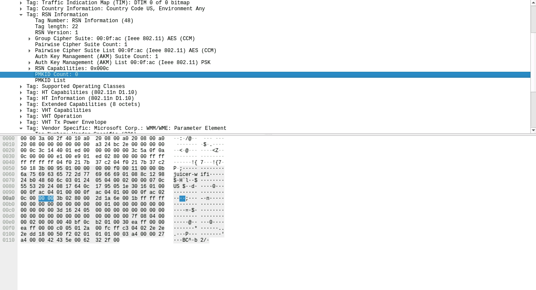The height and width of the screenshot is (290, 536).
Task: Select Pairwise Cipher Suite Count: 1 row
Action: [265, 44]
